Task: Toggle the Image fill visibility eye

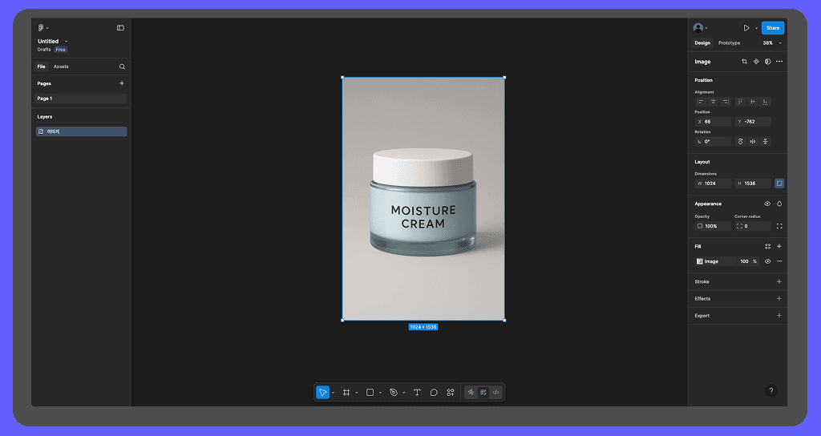Action: tap(767, 261)
